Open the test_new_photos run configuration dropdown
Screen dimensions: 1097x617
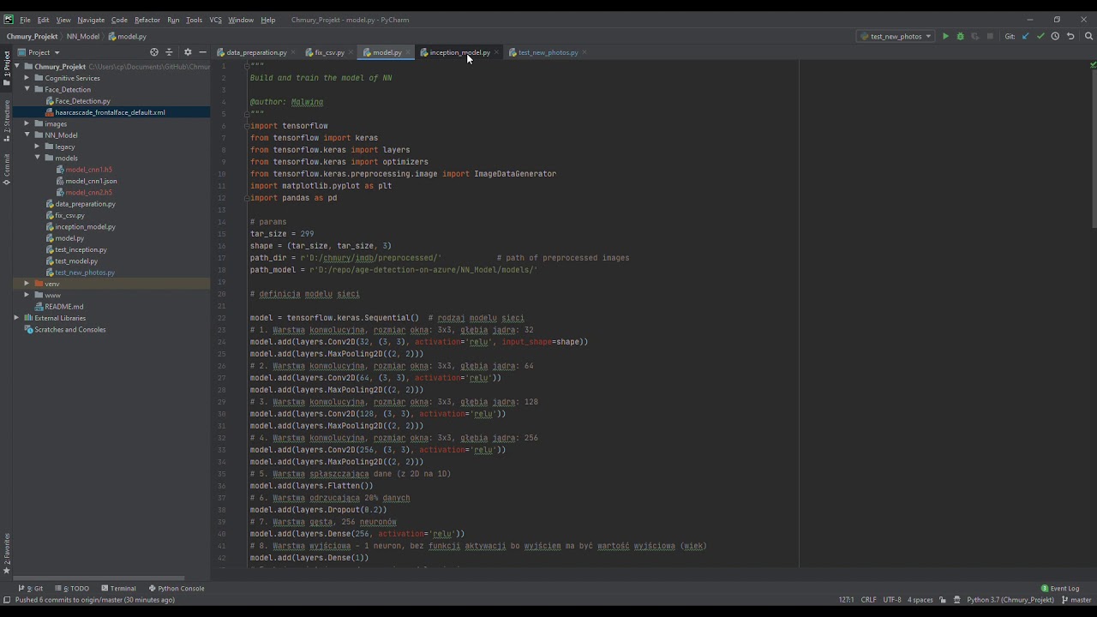896,36
